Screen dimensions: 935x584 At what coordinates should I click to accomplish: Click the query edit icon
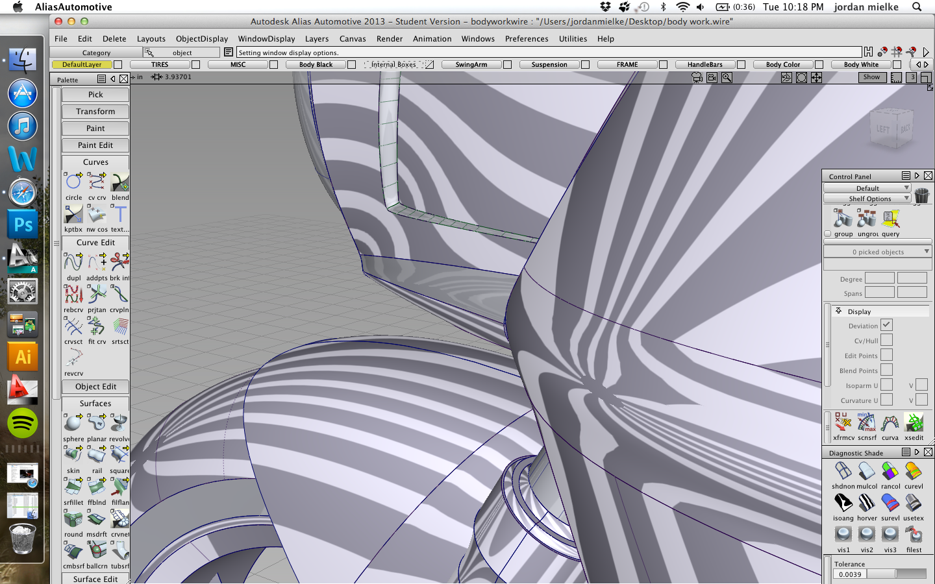point(890,219)
